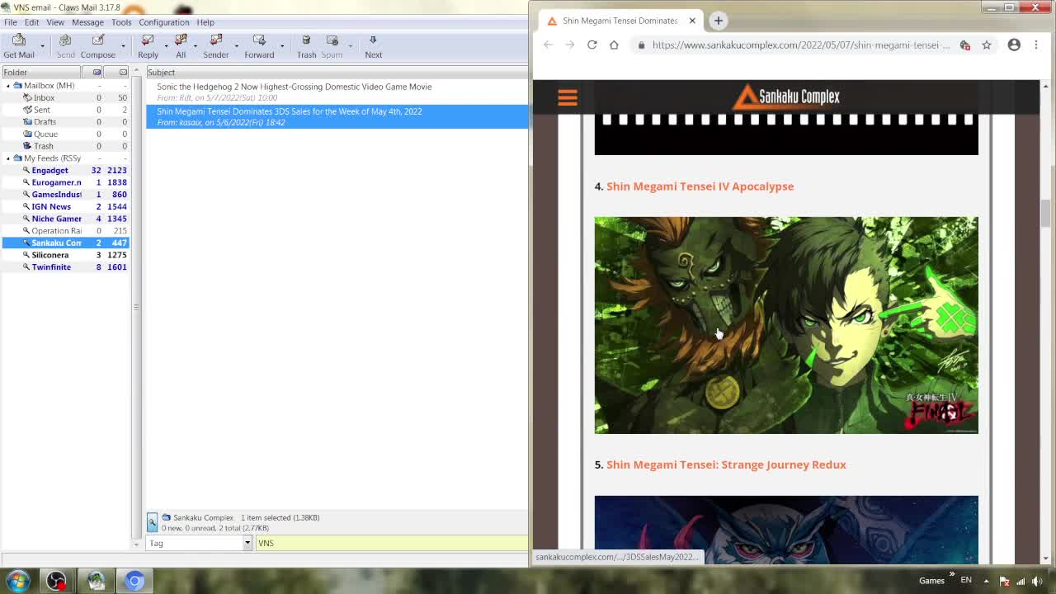Open Reply All dropdown arrow
This screenshot has height=594, width=1056.
point(196,46)
